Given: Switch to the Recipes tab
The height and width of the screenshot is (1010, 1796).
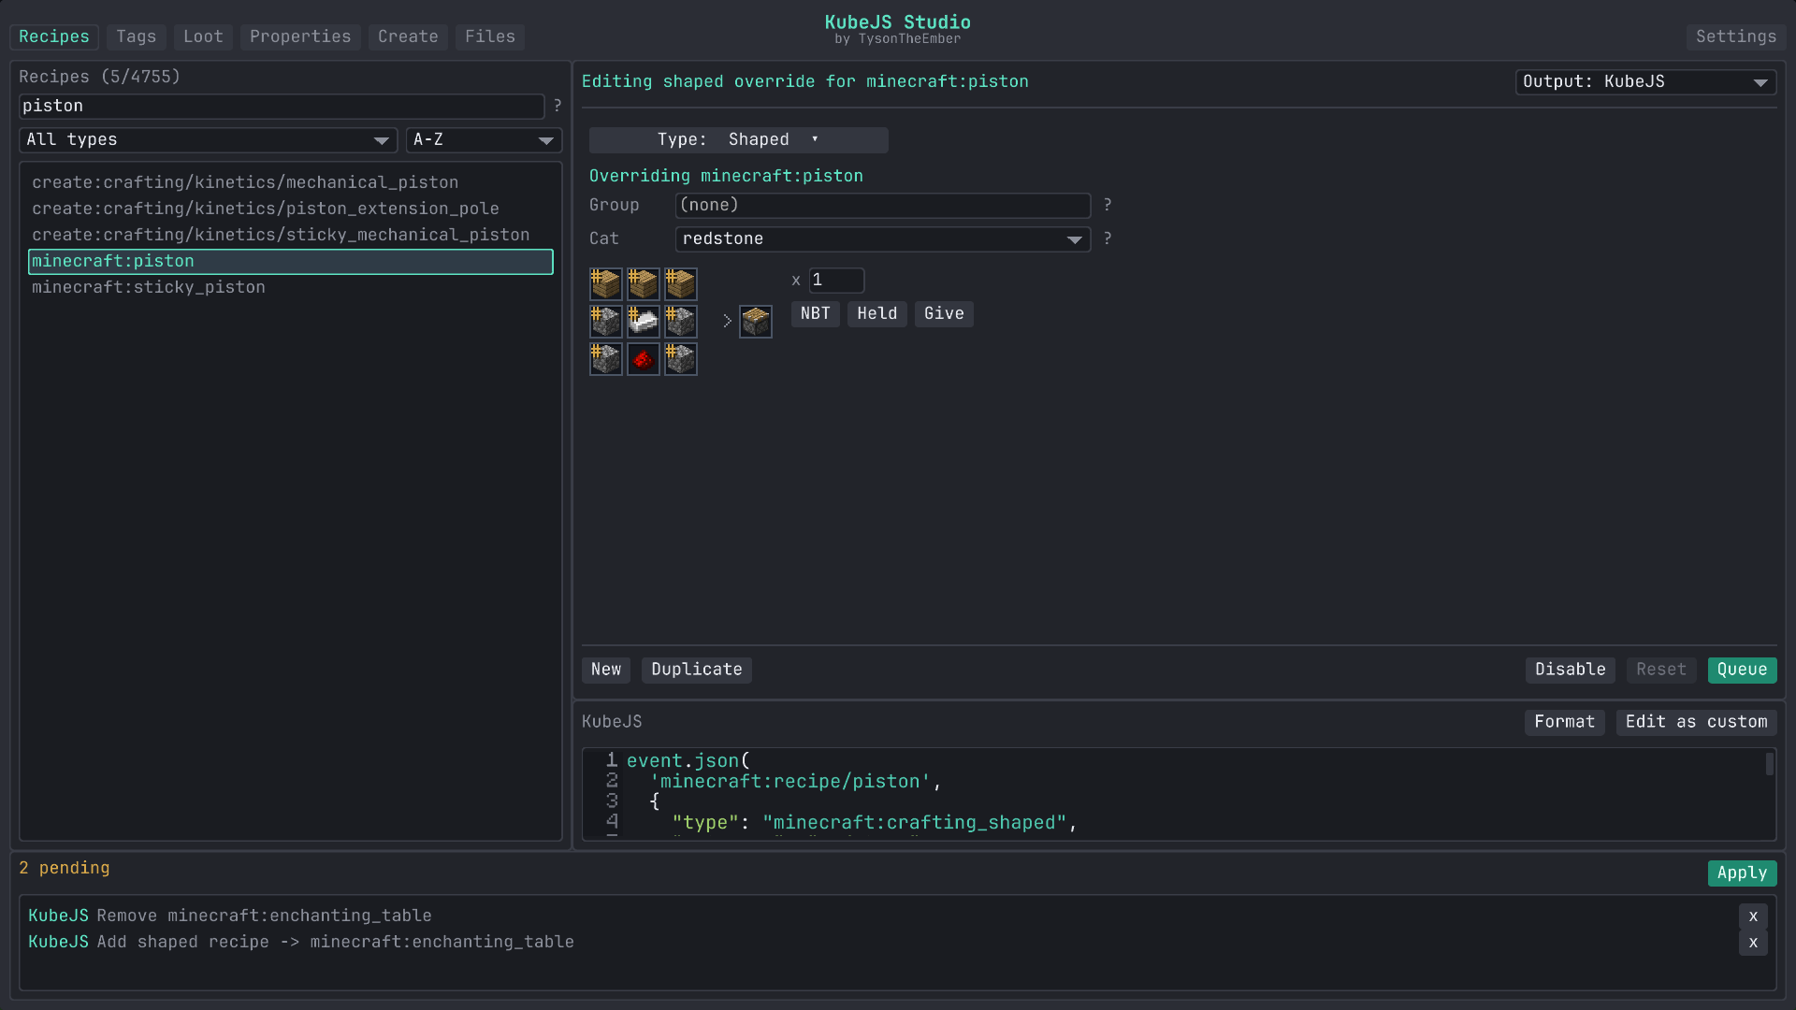Looking at the screenshot, I should (54, 36).
